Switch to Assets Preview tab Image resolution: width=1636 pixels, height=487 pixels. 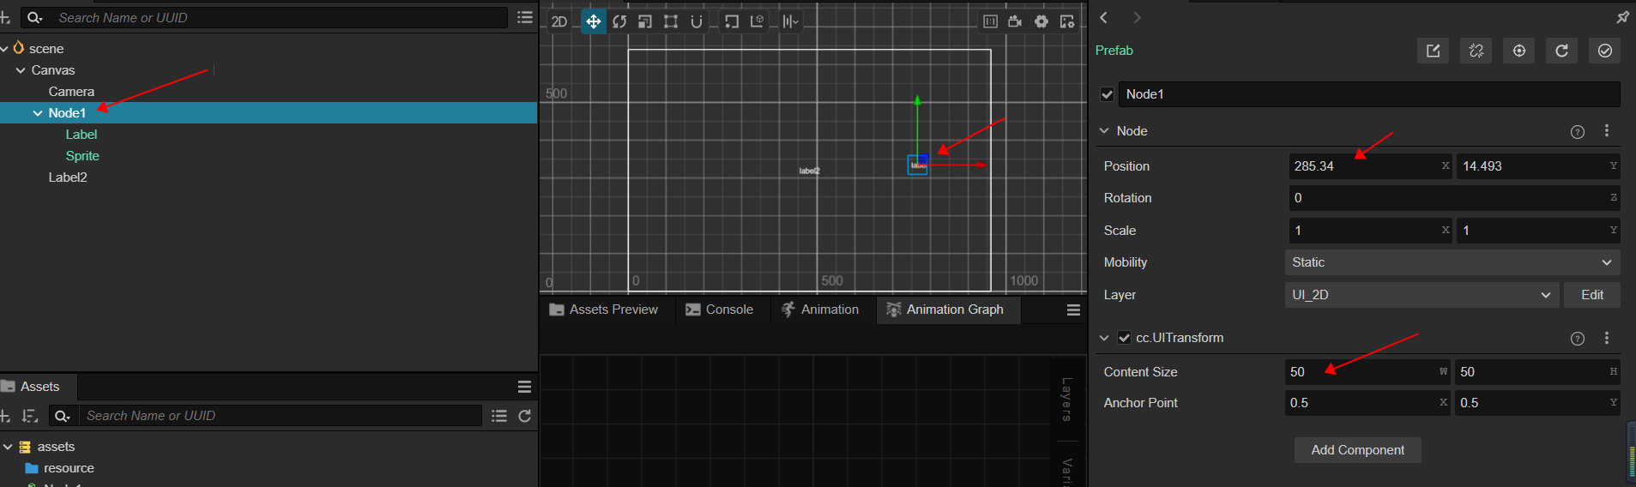pyautogui.click(x=604, y=310)
